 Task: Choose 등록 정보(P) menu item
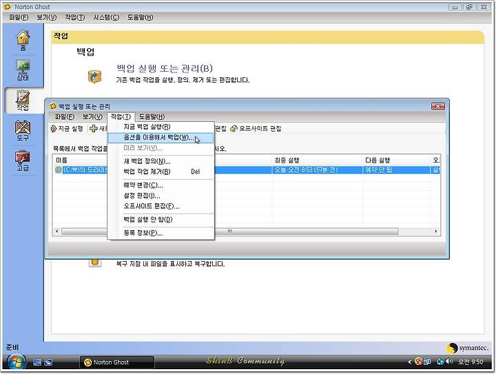pyautogui.click(x=161, y=233)
